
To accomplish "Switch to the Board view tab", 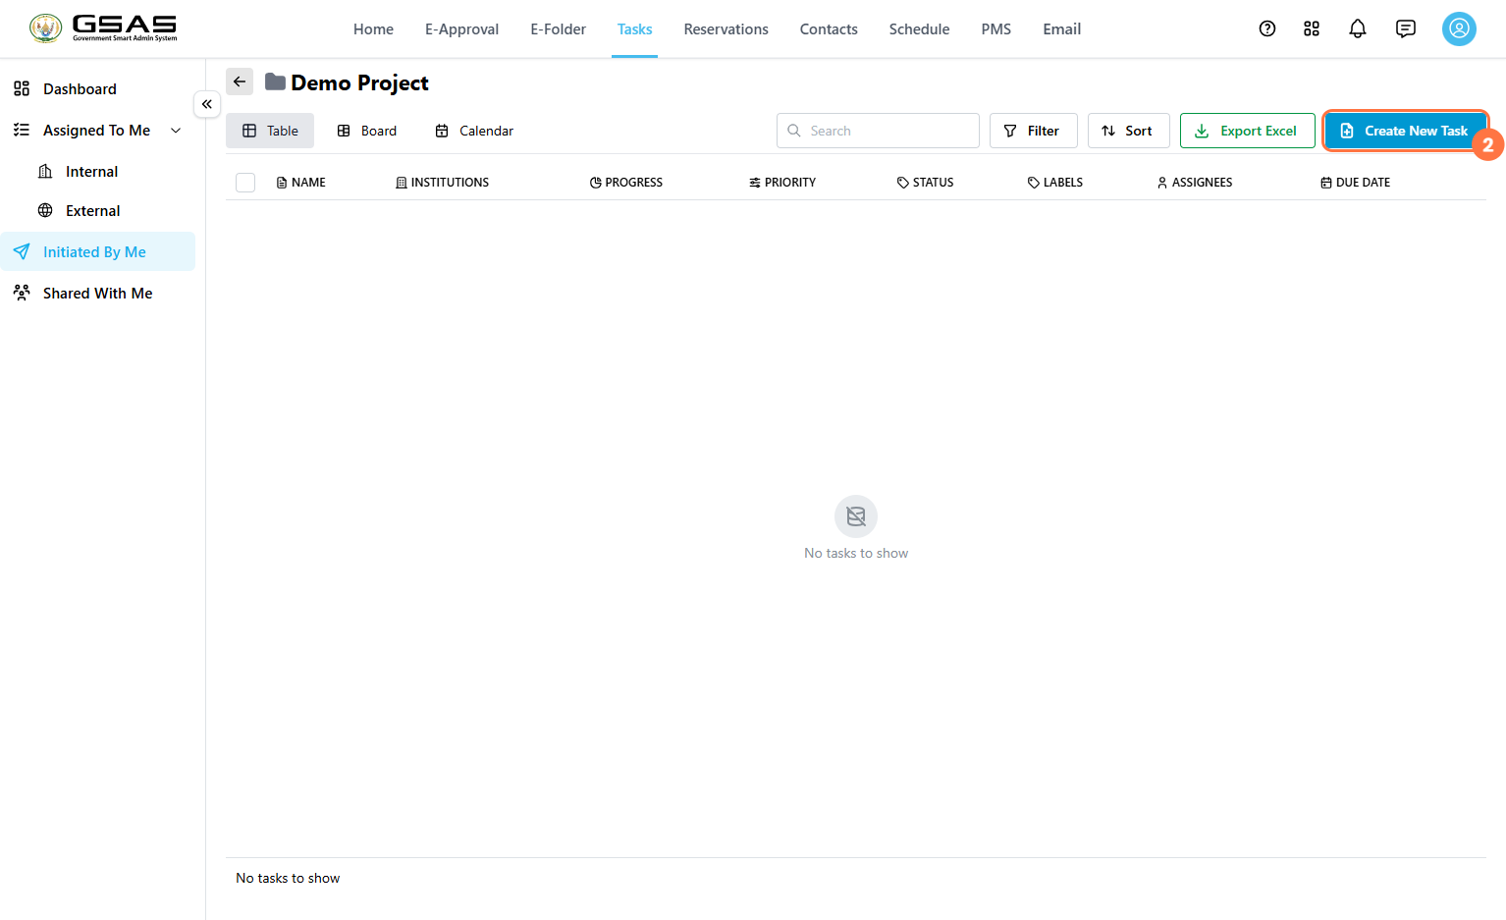I will coord(367,131).
